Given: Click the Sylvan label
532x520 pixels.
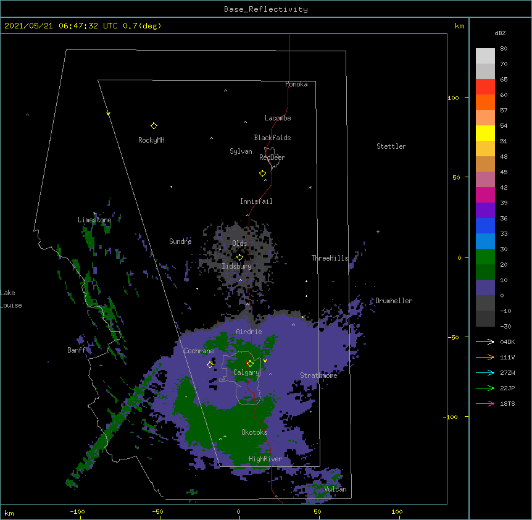Looking at the screenshot, I should pos(241,151).
